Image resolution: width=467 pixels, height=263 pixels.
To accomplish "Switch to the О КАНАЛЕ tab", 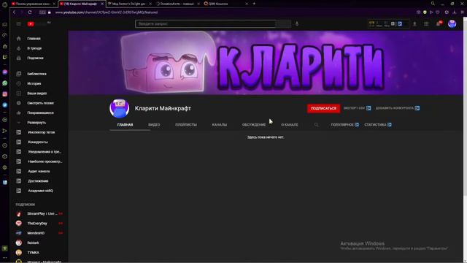I will (x=290, y=125).
